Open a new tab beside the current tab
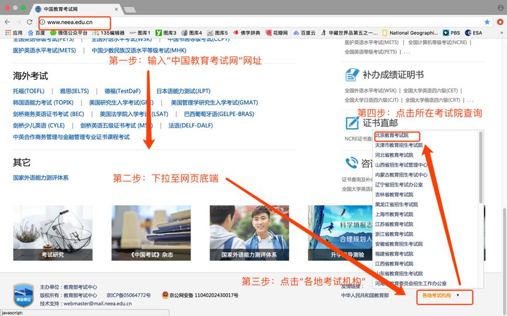The width and height of the screenshot is (507, 316). tap(130, 10)
